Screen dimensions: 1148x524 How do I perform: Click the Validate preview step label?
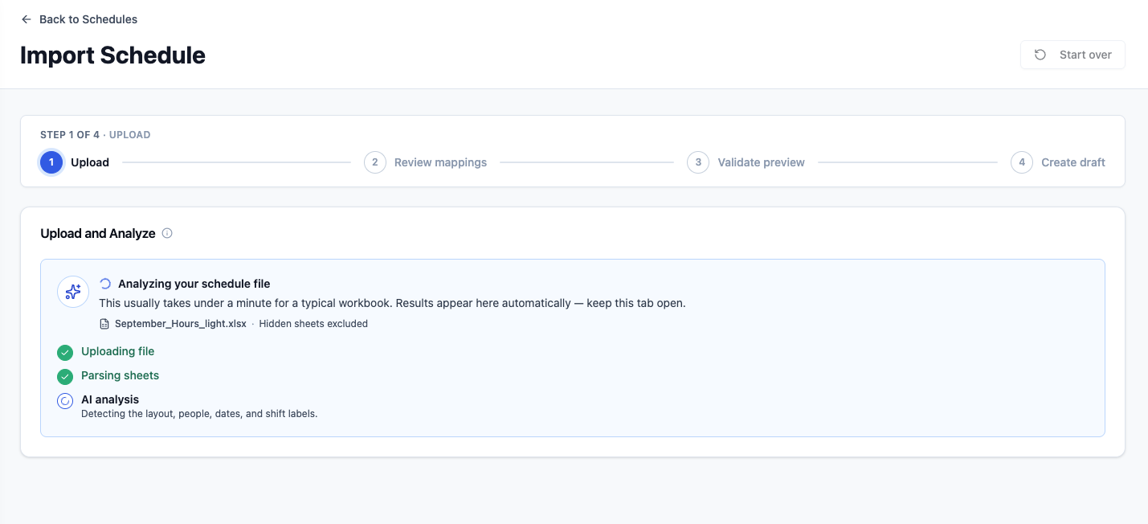[x=761, y=162]
